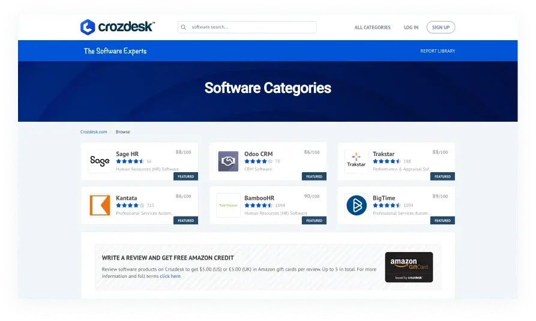Click BigTime's 89/100 score
Viewport: 536px width, 321px height.
pyautogui.click(x=441, y=196)
